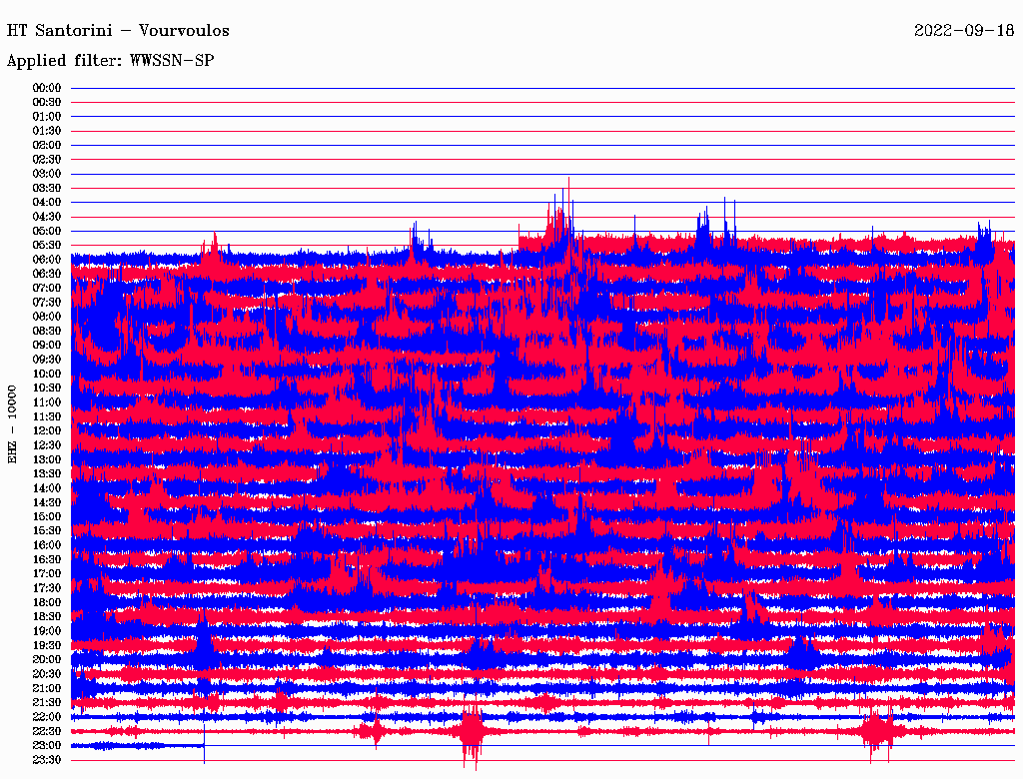Select the 20:00 time label
Viewport: 1023px width, 779px height.
point(47,659)
